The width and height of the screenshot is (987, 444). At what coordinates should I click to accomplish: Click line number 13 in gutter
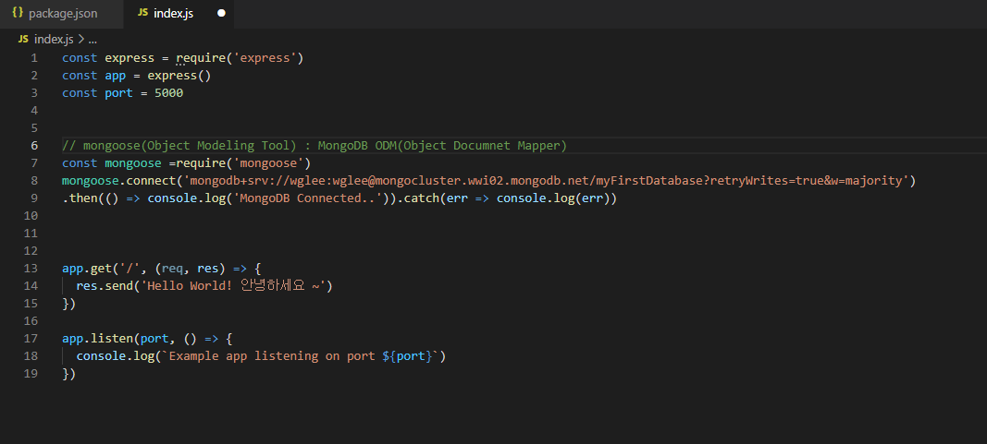click(x=31, y=269)
